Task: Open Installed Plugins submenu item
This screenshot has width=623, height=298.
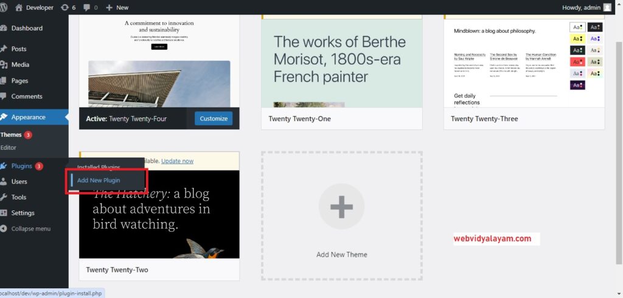Action: click(x=99, y=167)
